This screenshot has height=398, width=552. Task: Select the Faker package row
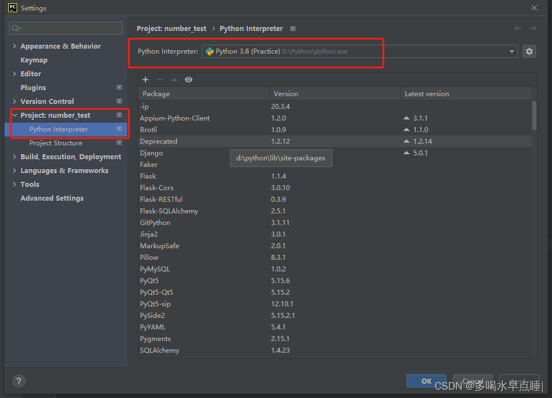pyautogui.click(x=335, y=164)
